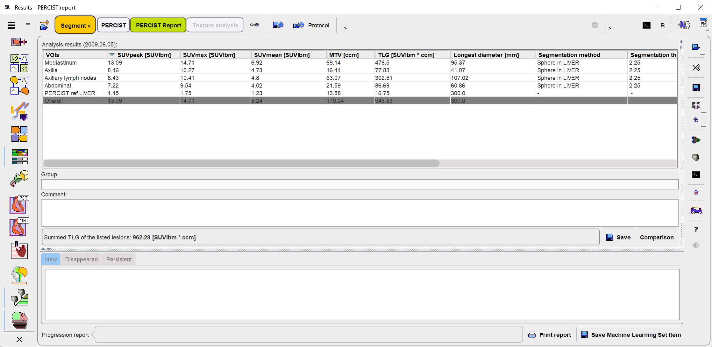Open the R statistics console
Viewport: 712px width, 347px height.
tap(663, 25)
